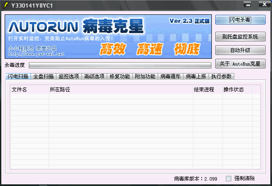Enable the 强制清除 checkbox

pos(228,178)
